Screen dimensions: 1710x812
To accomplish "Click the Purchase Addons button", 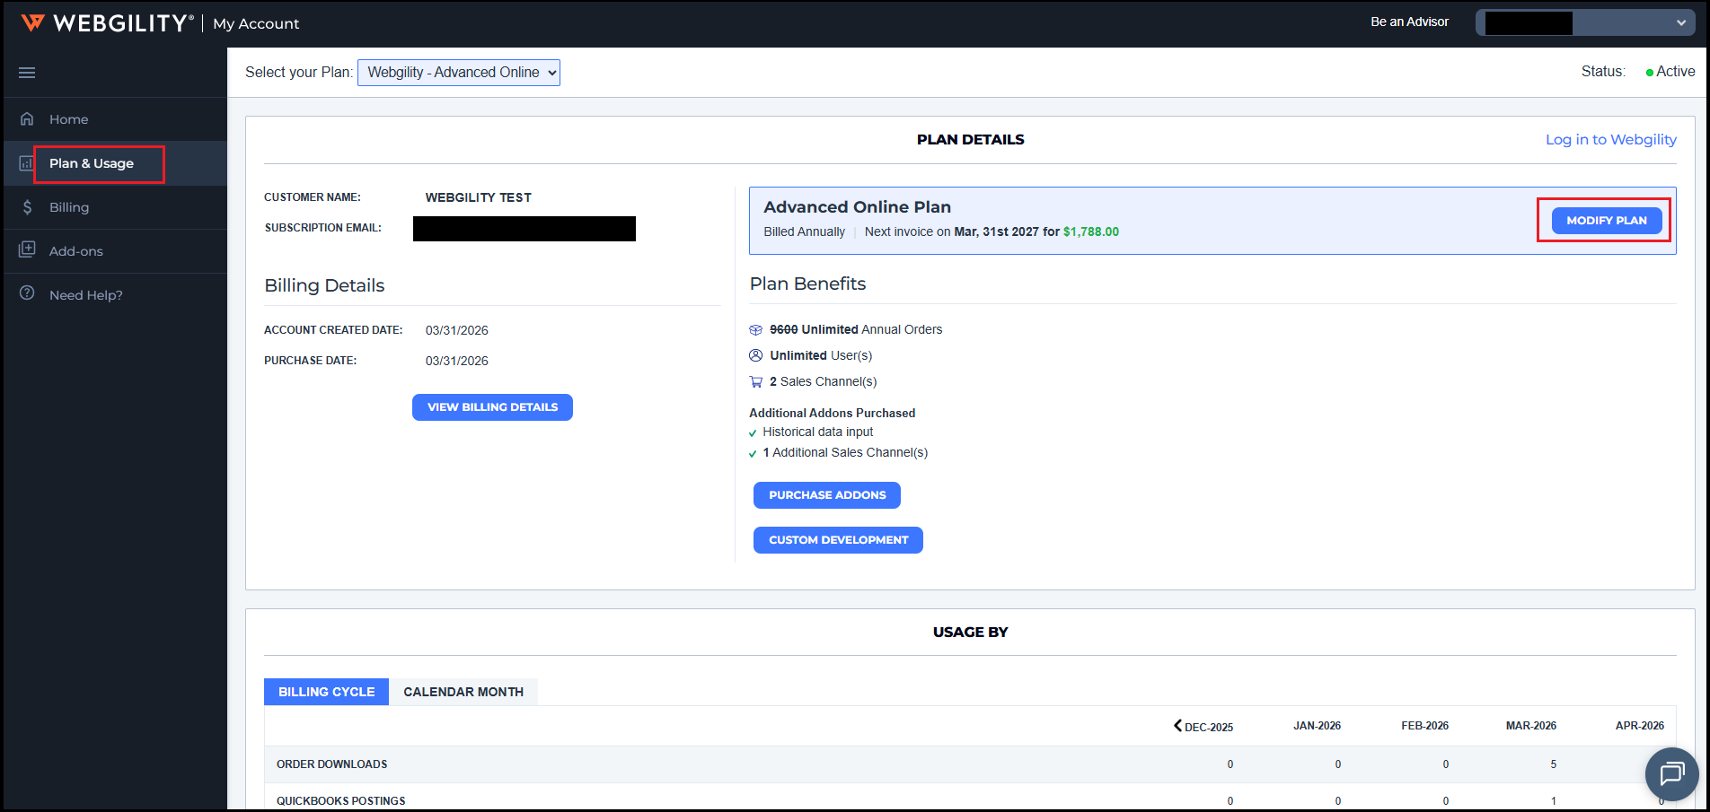I will click(x=826, y=495).
